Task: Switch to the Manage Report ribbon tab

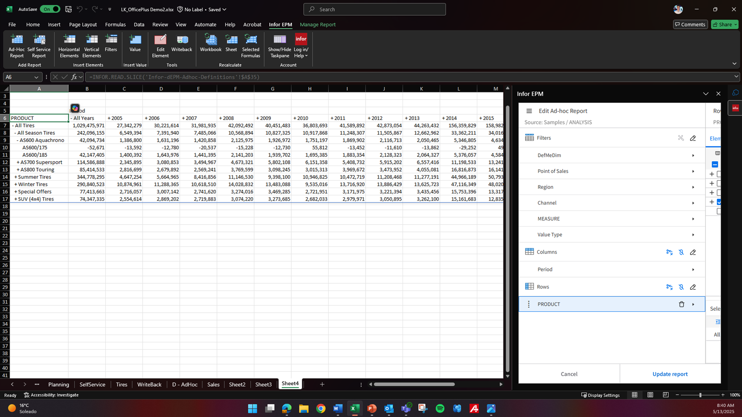Action: (x=317, y=24)
